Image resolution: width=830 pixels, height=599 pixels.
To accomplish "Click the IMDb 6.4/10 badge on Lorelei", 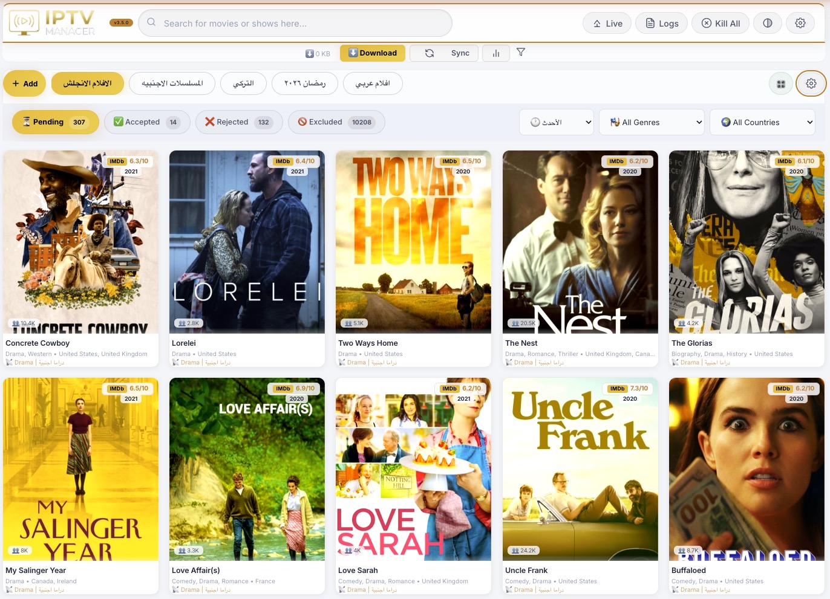I will 295,161.
